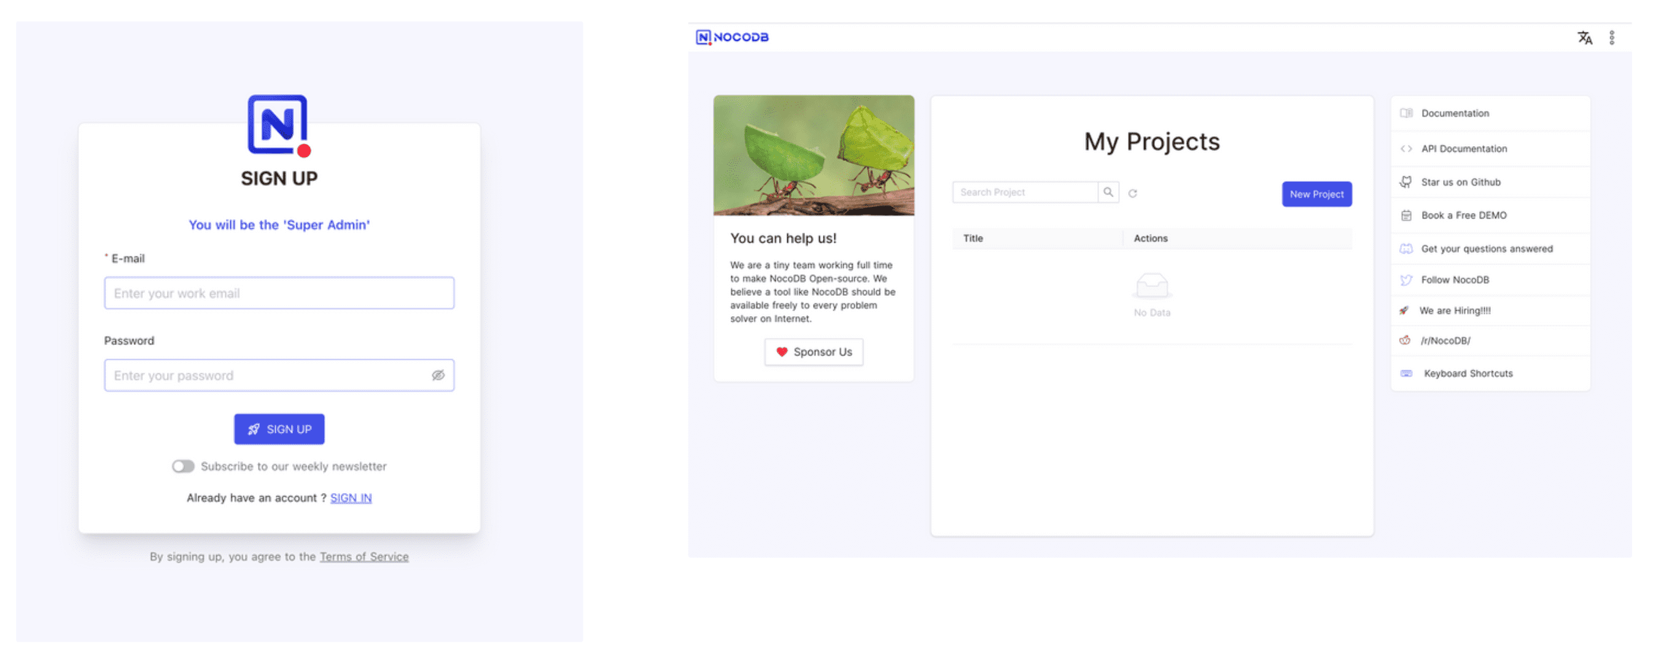1653x663 pixels.
Task: Click the search magnifier icon
Action: [1108, 193]
